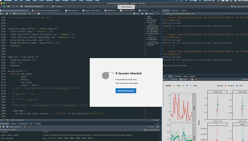Remove current plot using red X icon
248x141 pixels.
tap(192, 79)
